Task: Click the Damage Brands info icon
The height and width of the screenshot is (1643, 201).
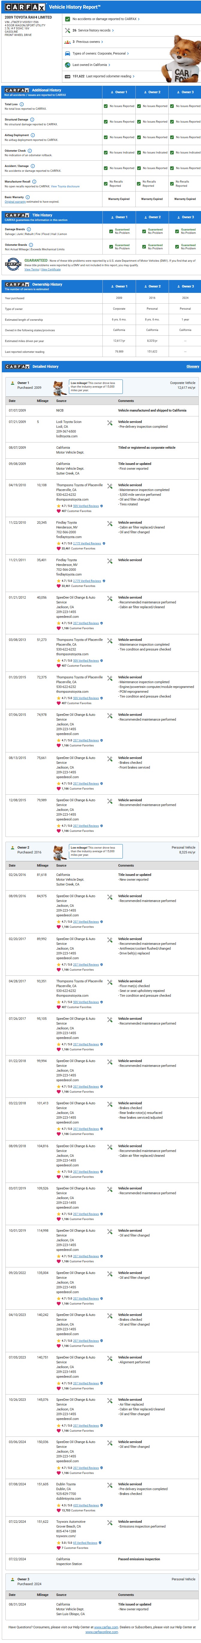Action: (29, 229)
